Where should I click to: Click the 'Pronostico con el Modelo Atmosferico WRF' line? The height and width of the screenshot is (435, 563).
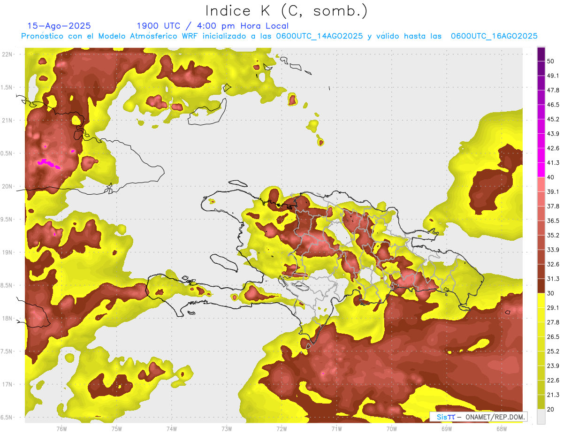(279, 36)
